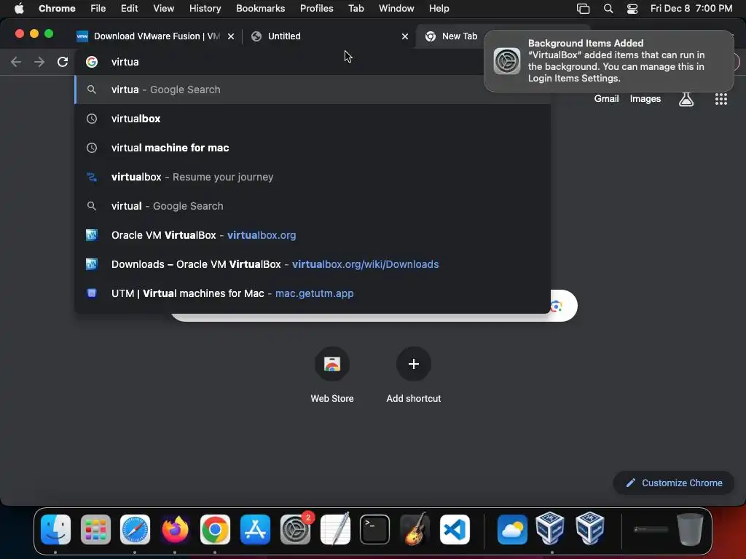
Task: Click the browser forward arrow
Action: pyautogui.click(x=39, y=62)
